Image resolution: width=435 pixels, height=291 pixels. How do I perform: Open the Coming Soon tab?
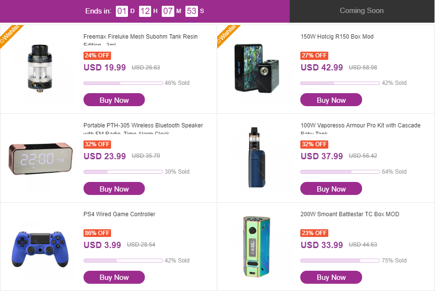pyautogui.click(x=362, y=11)
